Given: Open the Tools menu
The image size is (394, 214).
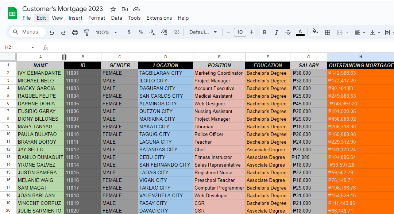Looking at the screenshot, I should (x=134, y=18).
